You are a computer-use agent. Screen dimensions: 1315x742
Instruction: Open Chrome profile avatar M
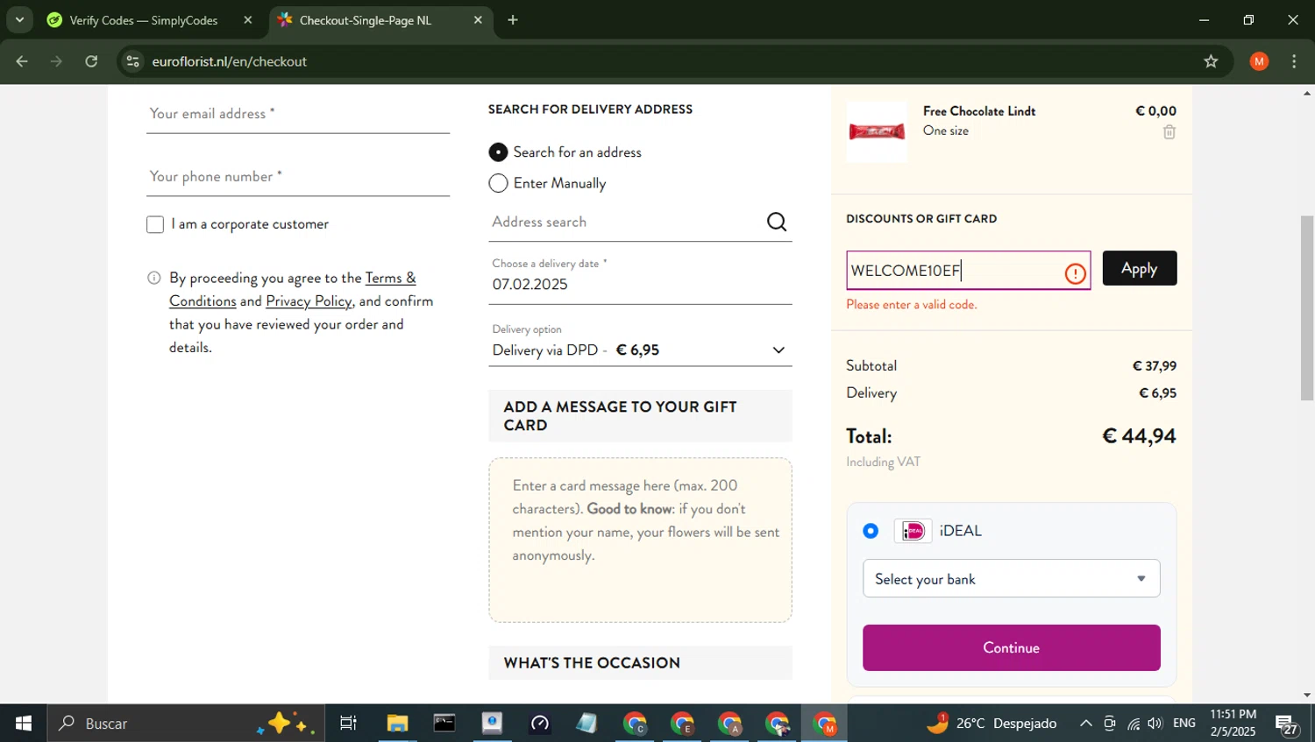(x=1259, y=61)
